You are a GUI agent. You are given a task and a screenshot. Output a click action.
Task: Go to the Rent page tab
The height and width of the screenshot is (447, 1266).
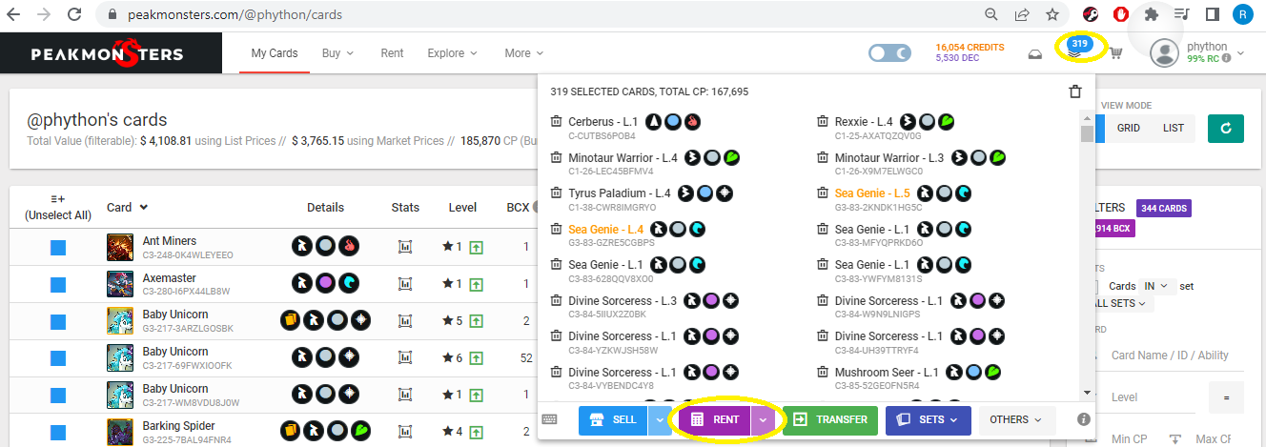pyautogui.click(x=392, y=53)
